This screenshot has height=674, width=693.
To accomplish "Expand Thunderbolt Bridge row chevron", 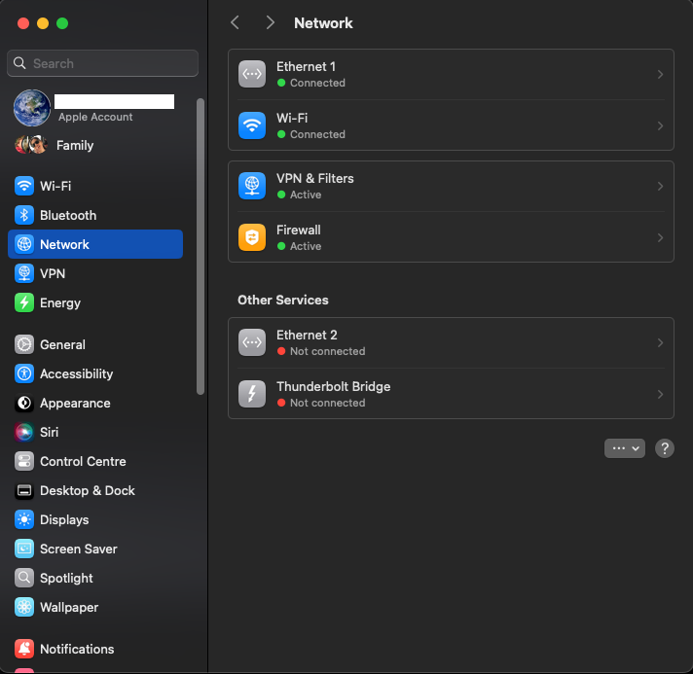I will pos(660,394).
